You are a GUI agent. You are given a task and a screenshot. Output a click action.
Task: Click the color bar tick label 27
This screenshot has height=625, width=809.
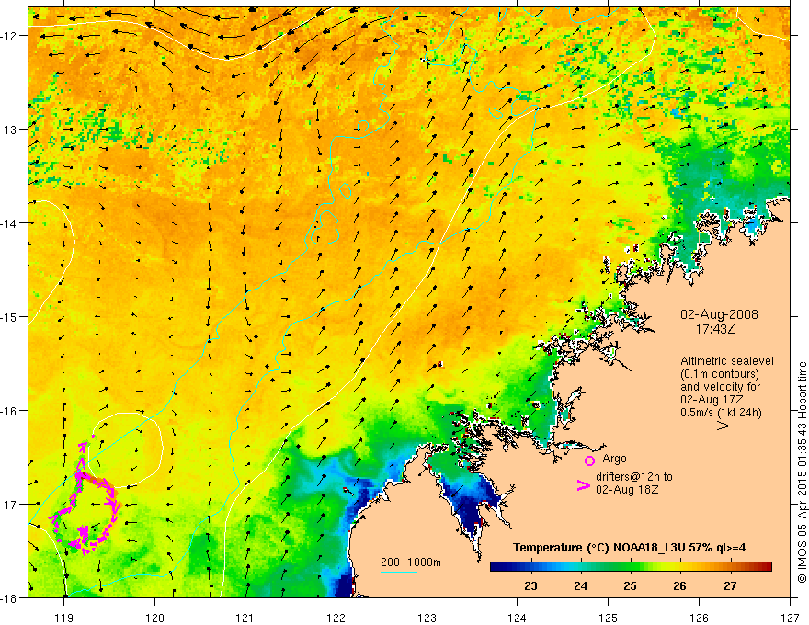tap(730, 586)
